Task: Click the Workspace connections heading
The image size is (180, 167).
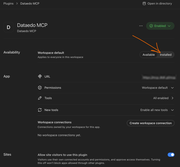Action: (55, 122)
